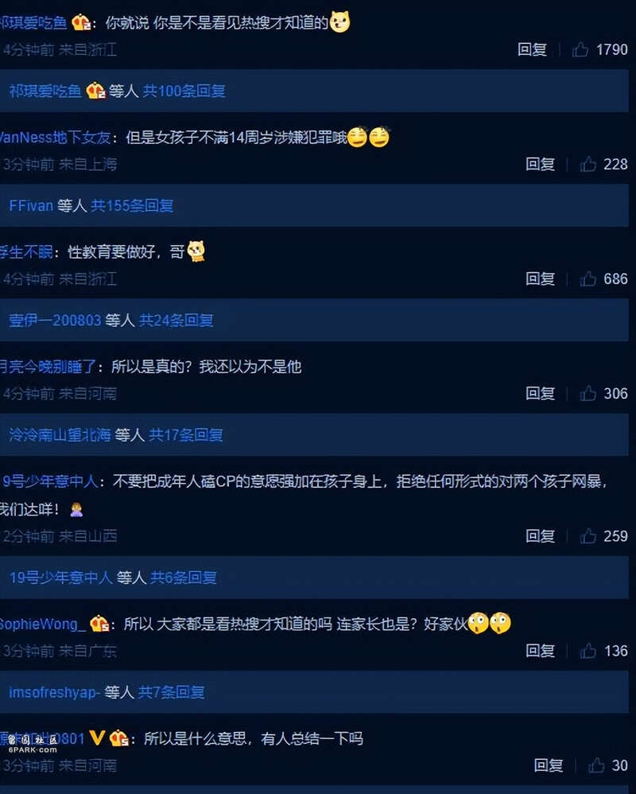
Task: Like the comment with 259 likes
Action: pos(588,535)
